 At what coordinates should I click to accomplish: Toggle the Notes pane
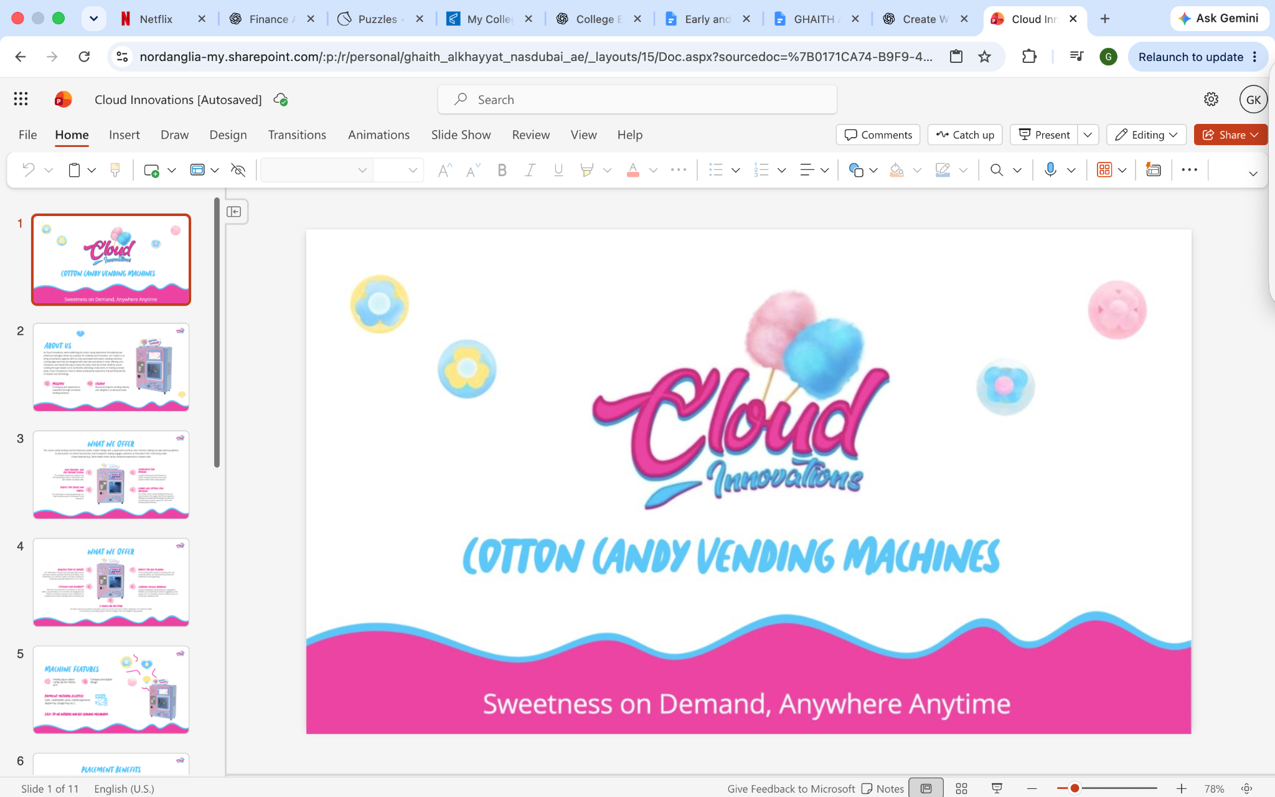point(883,788)
